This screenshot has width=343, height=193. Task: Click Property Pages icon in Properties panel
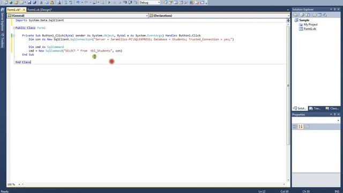(307, 127)
